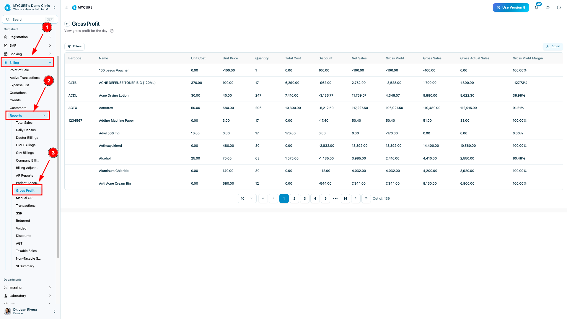Click Use Version 8 button

pos(511,7)
